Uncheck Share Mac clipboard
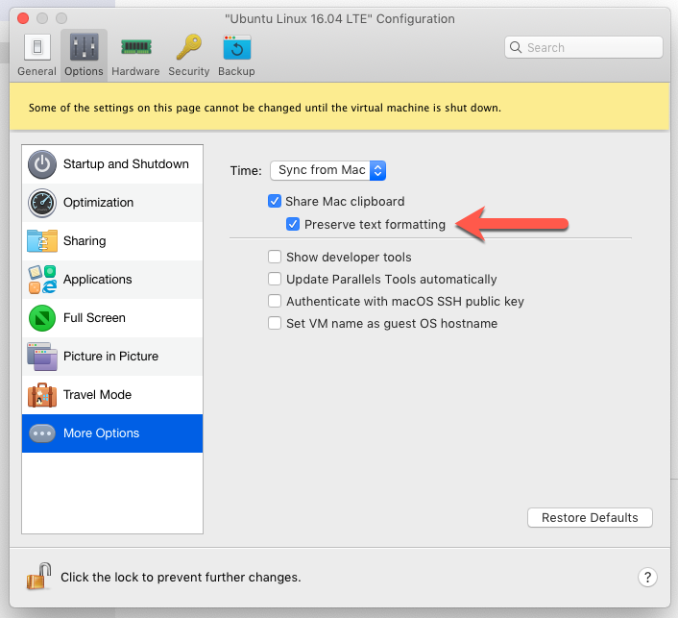This screenshot has height=618, width=678. (275, 201)
